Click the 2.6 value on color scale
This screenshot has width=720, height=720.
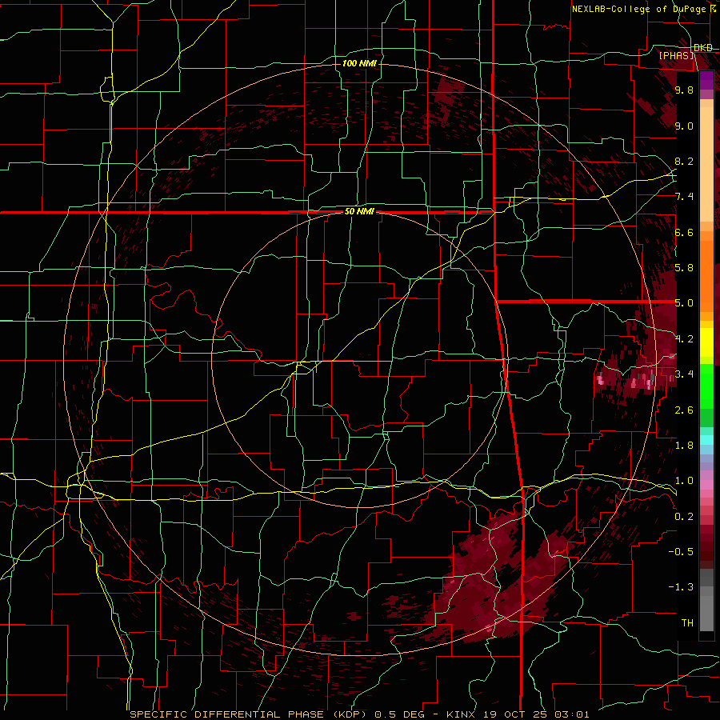click(x=684, y=410)
